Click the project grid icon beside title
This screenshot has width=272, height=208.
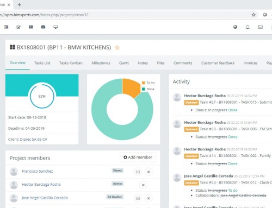point(13,47)
